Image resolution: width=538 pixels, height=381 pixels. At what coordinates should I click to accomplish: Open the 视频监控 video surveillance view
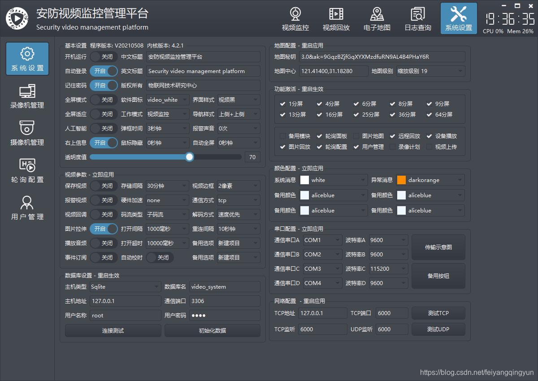click(x=295, y=18)
